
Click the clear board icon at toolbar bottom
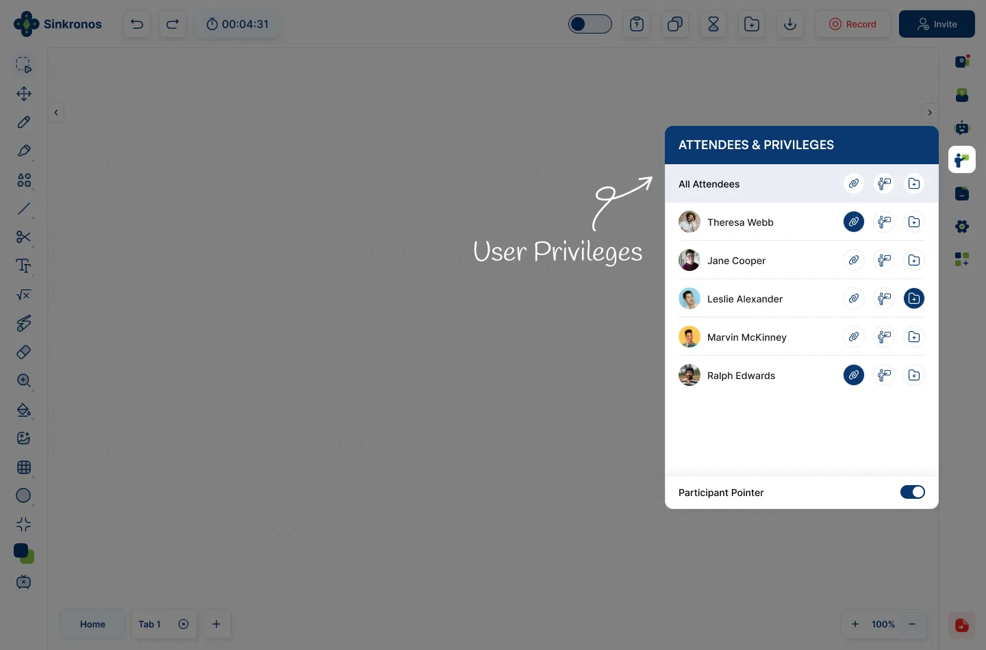coord(24,582)
